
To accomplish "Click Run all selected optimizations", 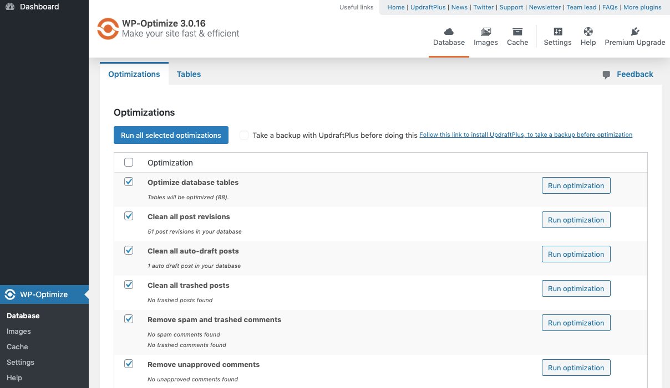I will pos(171,135).
